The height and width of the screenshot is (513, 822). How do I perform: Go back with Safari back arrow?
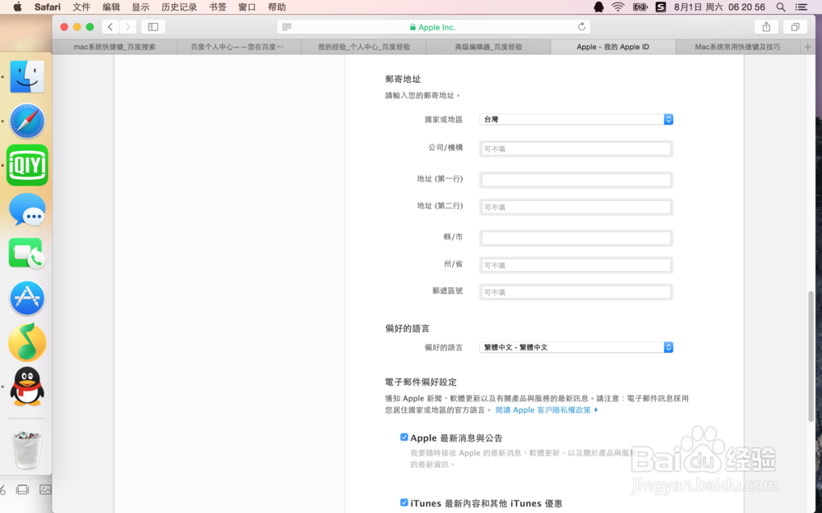110,27
